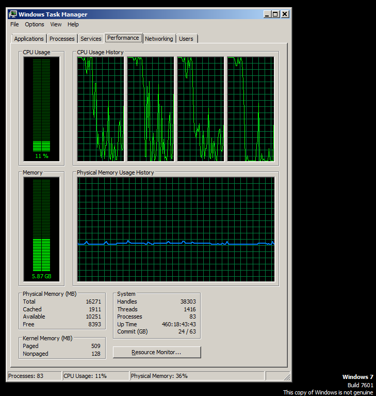Screen dimensions: 376x396
Task: Click status bar Processes: 83
Action: 35,376
